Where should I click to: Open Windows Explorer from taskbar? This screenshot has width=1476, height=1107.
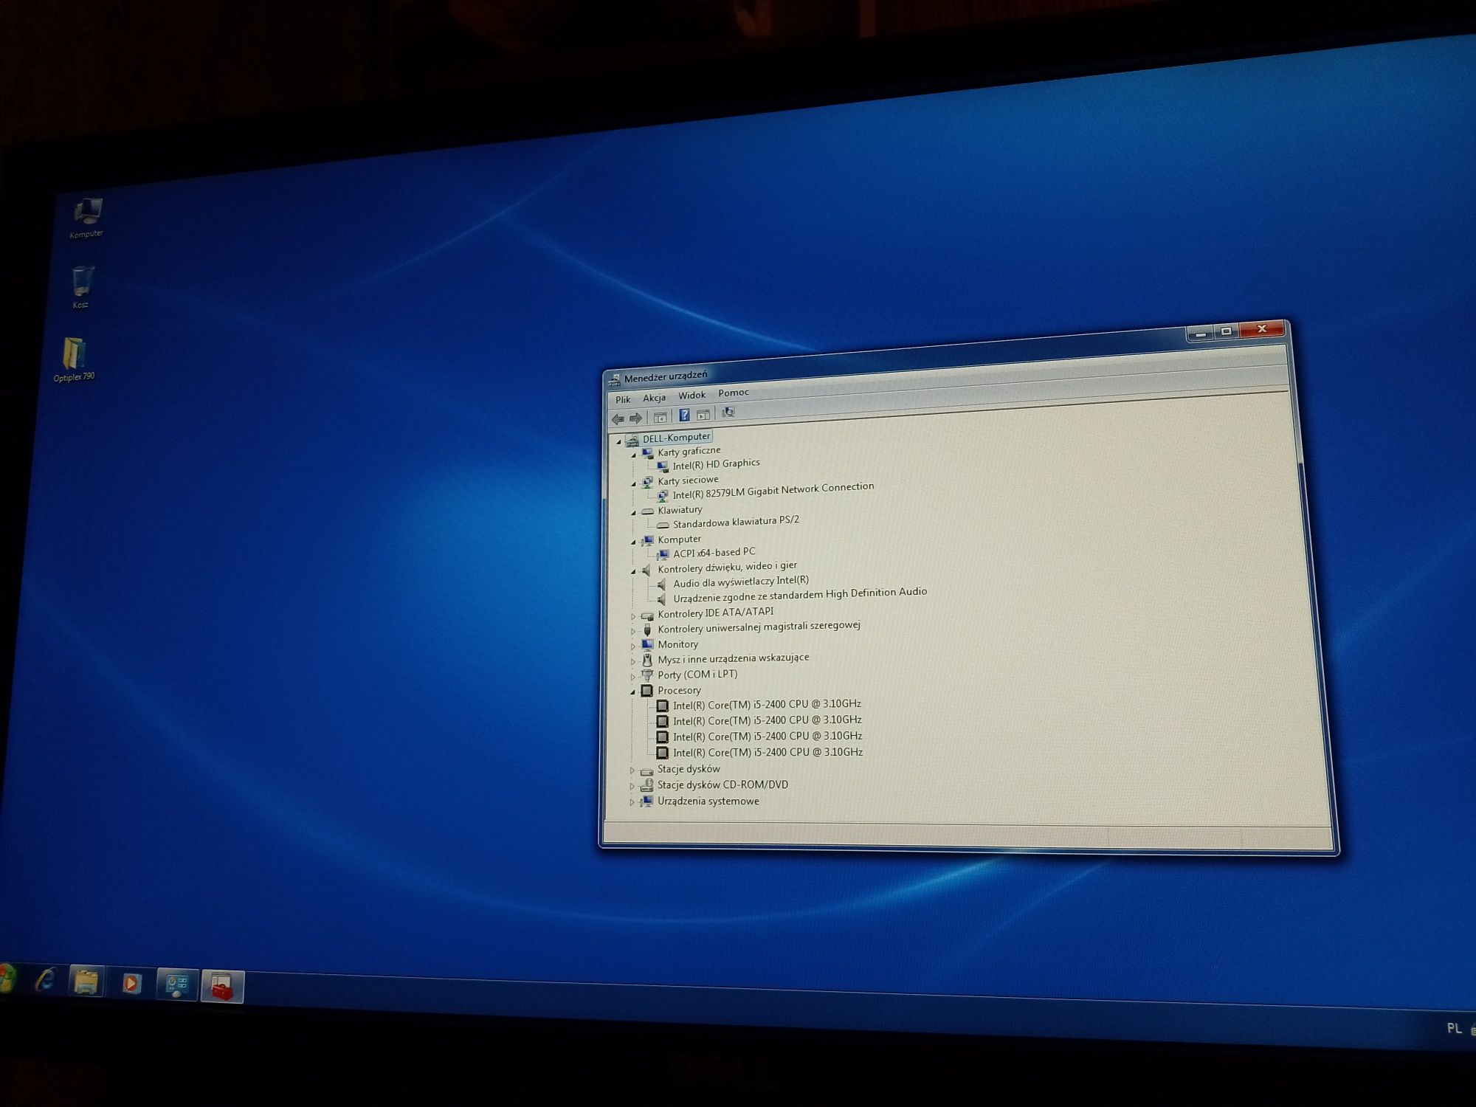86,982
